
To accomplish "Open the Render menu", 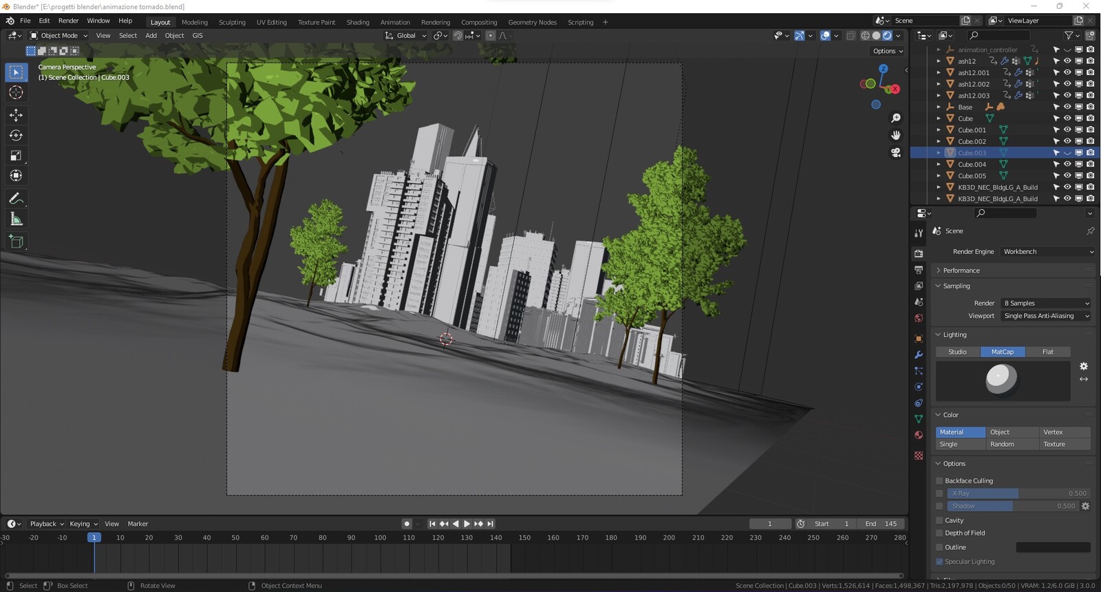I will pos(68,21).
